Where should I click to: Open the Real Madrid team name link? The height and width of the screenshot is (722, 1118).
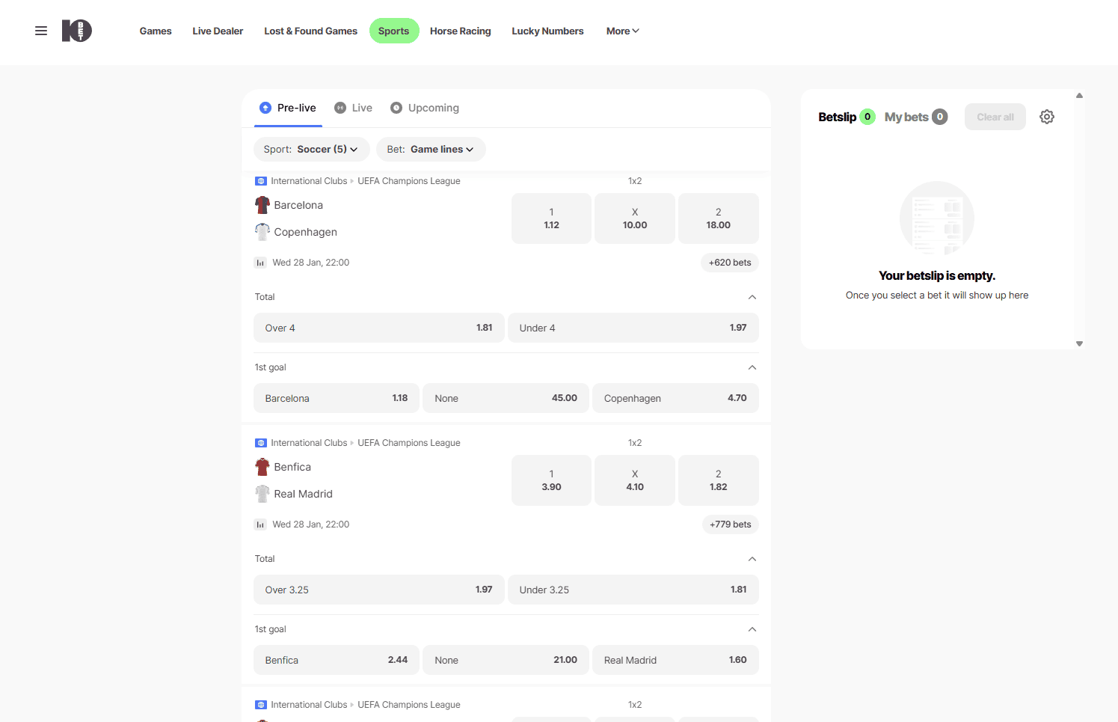303,494
